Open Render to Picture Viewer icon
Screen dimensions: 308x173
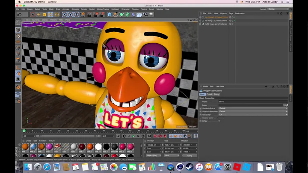[x=96, y=15]
